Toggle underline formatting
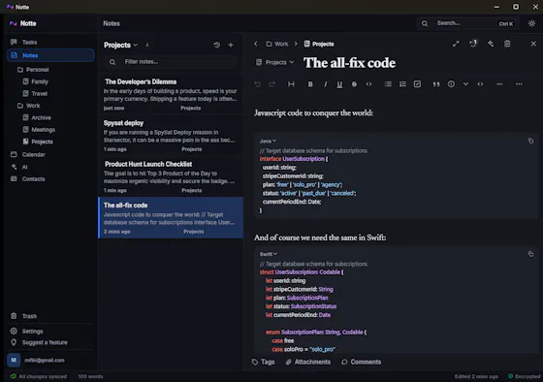This screenshot has height=382, width=543. (x=339, y=84)
